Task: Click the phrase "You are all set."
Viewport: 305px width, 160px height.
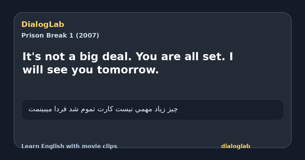Action: tap(180, 57)
